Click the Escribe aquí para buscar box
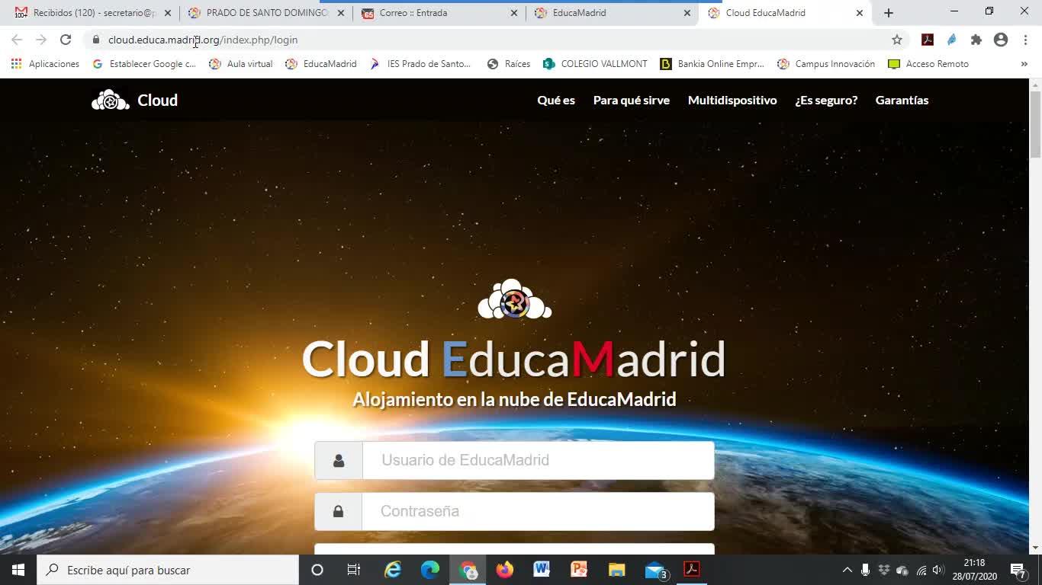Viewport: 1042px width, 585px height. [168, 570]
